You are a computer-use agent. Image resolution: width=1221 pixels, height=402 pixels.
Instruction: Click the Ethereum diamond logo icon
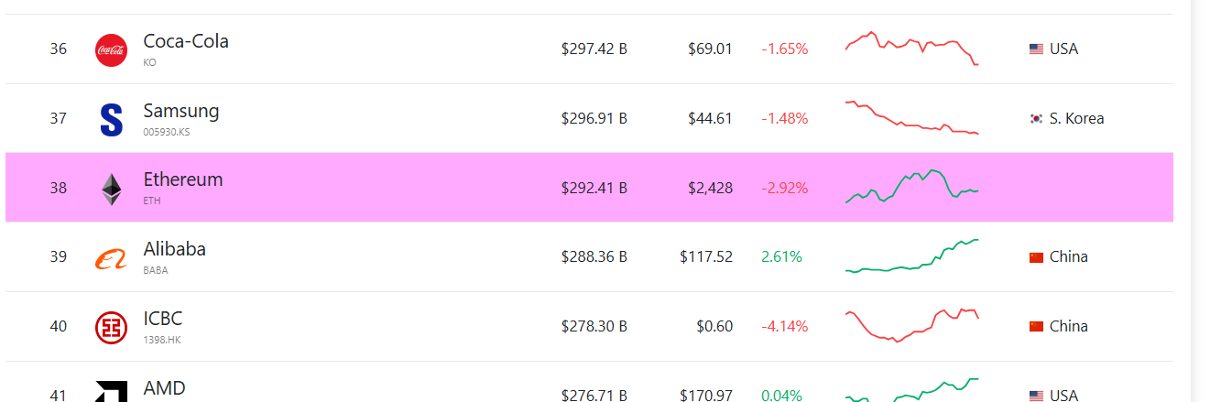112,189
